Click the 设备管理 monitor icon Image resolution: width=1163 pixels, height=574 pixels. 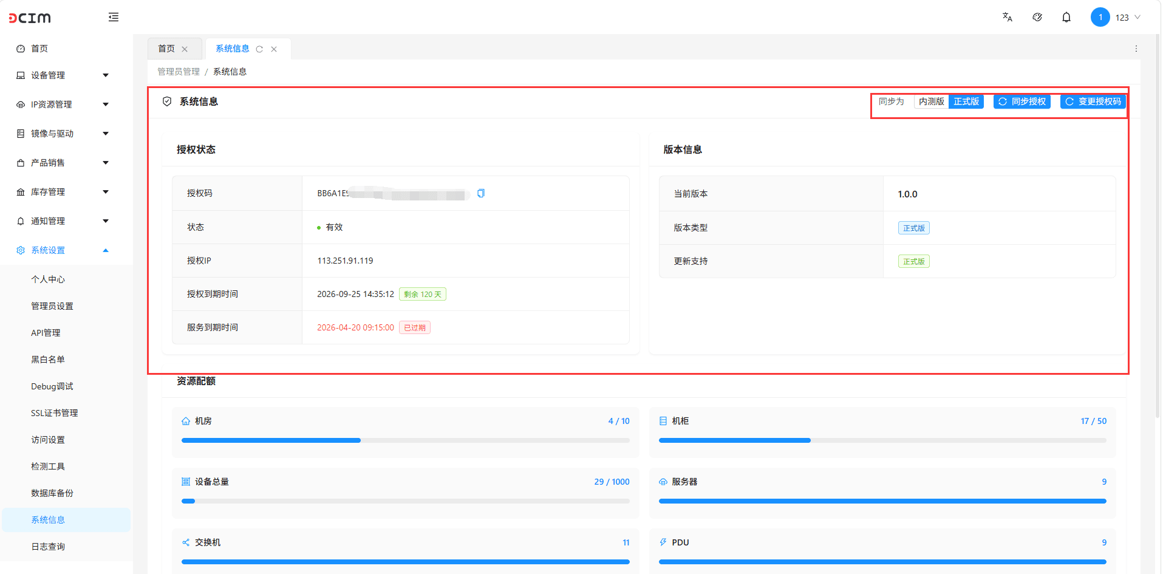click(21, 75)
